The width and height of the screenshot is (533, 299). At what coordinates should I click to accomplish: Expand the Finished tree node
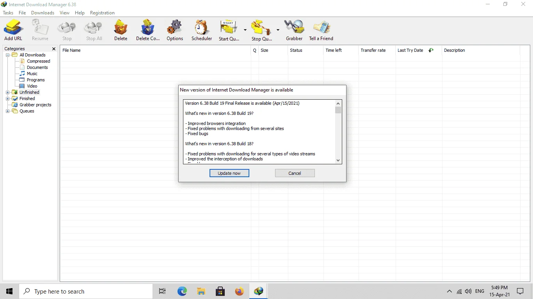tap(8, 98)
